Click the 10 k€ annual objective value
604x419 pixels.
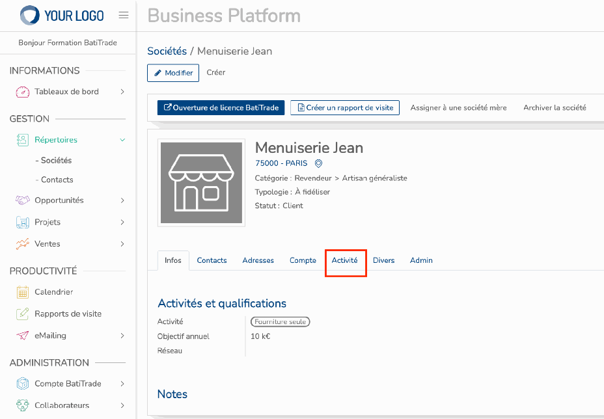pos(260,336)
